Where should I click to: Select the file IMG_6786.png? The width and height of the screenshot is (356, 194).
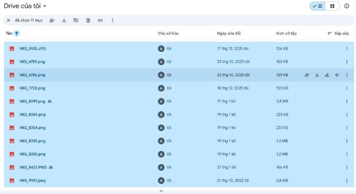click(179, 75)
